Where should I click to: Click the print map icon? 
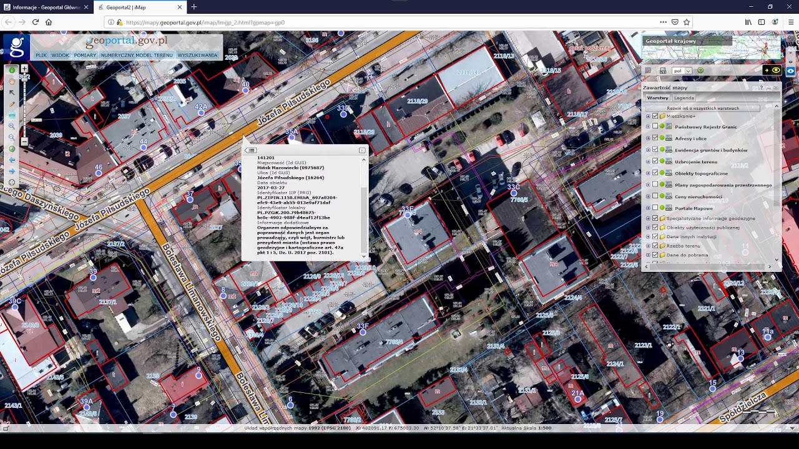click(x=663, y=70)
